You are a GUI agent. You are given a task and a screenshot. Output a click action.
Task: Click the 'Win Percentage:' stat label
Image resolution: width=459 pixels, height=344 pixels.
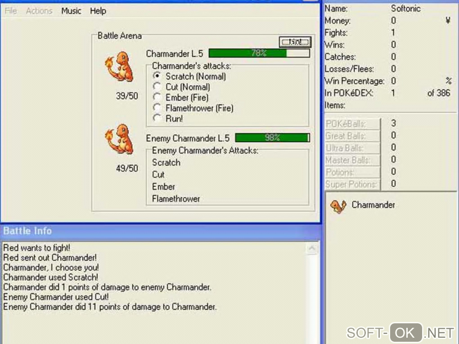(x=355, y=81)
